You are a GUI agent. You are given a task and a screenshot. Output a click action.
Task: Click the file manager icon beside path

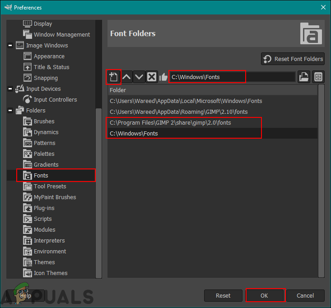[x=318, y=77]
